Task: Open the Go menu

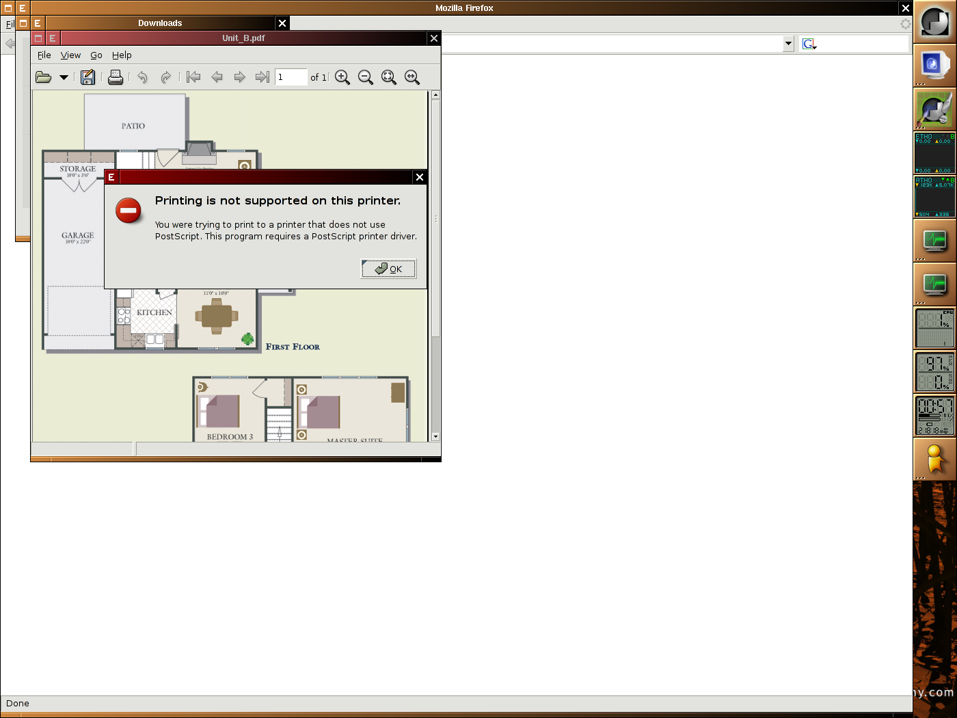Action: 96,55
